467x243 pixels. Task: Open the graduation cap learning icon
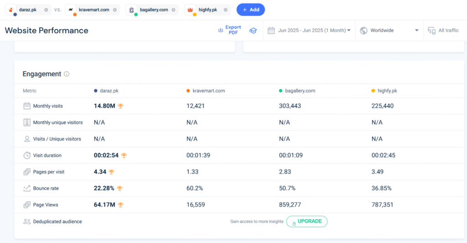[x=253, y=31]
